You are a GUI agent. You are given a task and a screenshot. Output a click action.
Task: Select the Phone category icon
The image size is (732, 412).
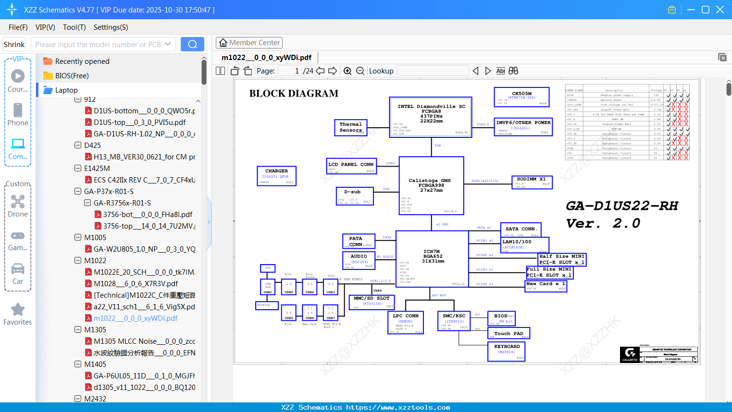[x=18, y=115]
